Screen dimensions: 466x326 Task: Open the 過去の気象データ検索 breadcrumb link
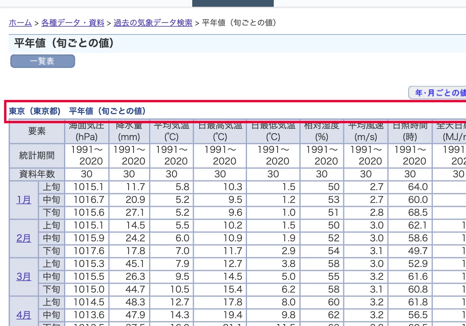(x=153, y=23)
